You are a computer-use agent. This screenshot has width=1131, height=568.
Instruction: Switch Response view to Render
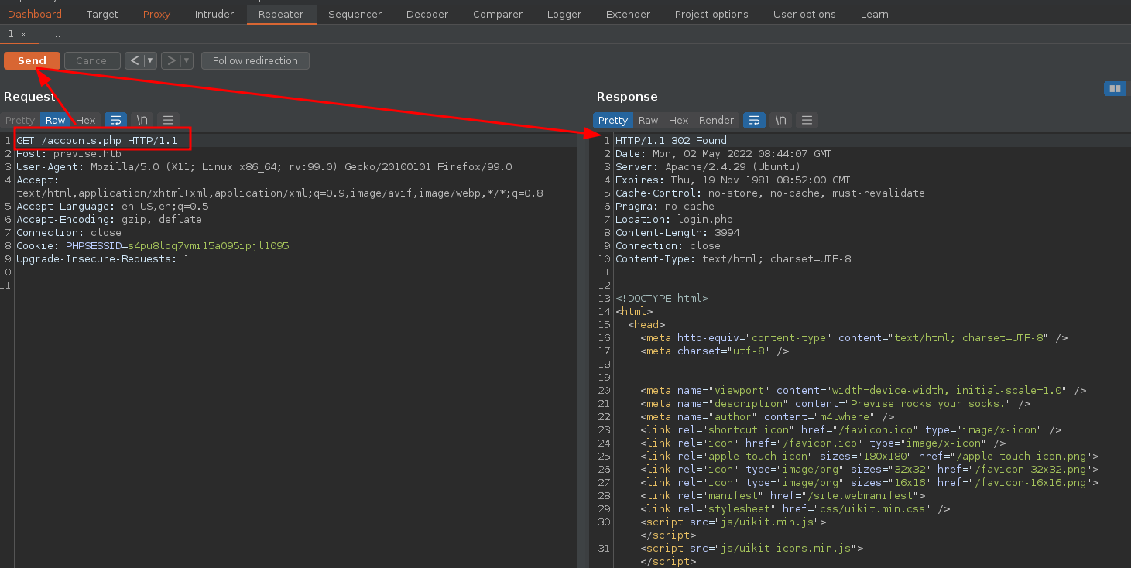click(x=716, y=120)
